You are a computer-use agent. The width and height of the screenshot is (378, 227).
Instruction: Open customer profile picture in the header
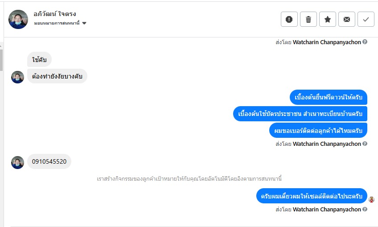[18, 19]
